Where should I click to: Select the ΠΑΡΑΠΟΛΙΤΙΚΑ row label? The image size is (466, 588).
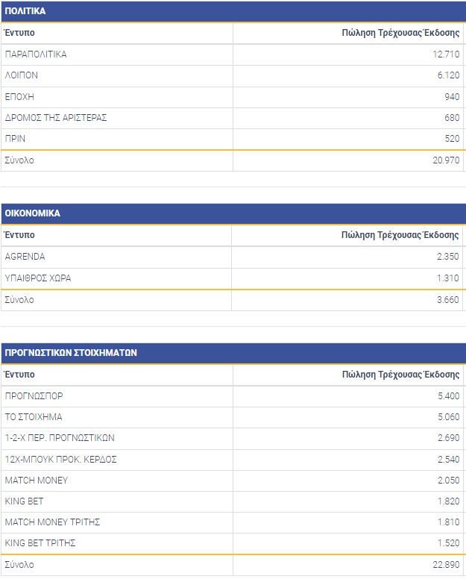point(36,54)
